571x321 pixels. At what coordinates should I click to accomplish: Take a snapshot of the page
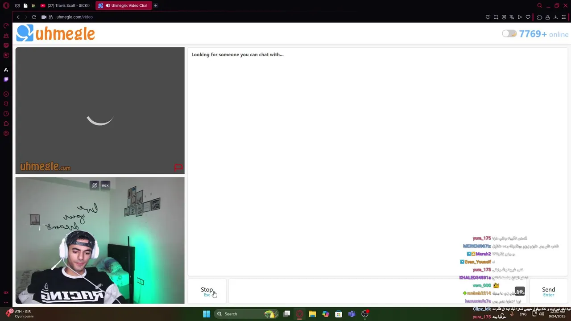point(496,17)
